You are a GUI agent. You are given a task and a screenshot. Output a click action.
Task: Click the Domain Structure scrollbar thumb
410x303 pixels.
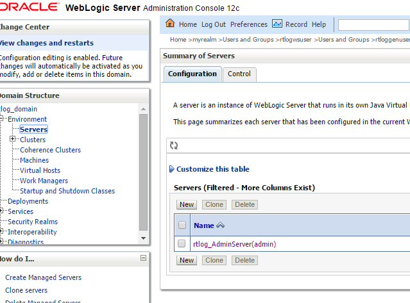143,172
